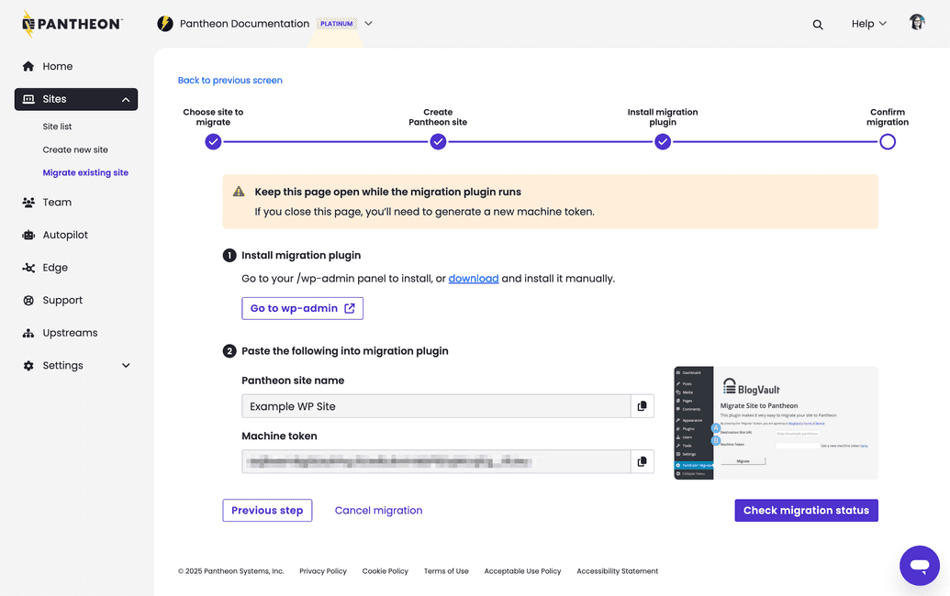Open the Autopilot section

click(65, 235)
